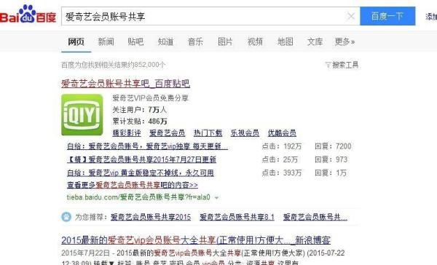Open suggestion 爱奇艺会员账号共享8.1
This screenshot has height=265, width=437.
(237, 217)
